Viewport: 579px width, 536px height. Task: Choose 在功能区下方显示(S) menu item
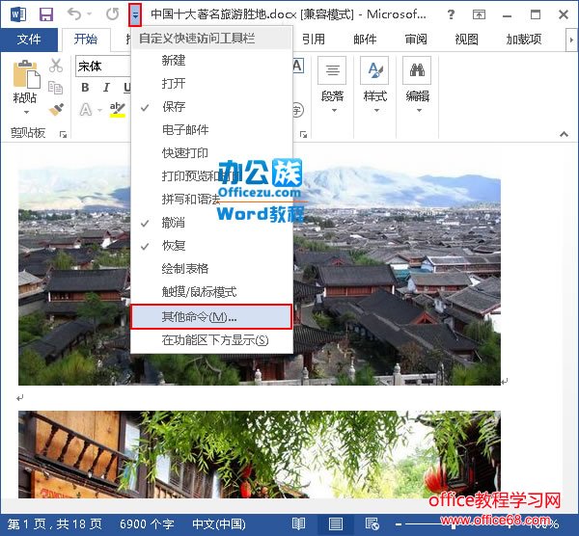[x=212, y=340]
